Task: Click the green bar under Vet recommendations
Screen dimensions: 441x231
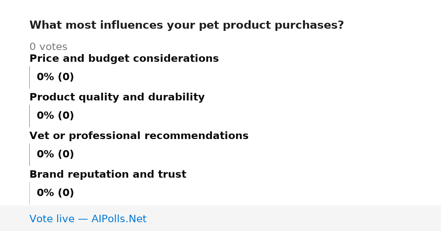Action: tap(29, 154)
